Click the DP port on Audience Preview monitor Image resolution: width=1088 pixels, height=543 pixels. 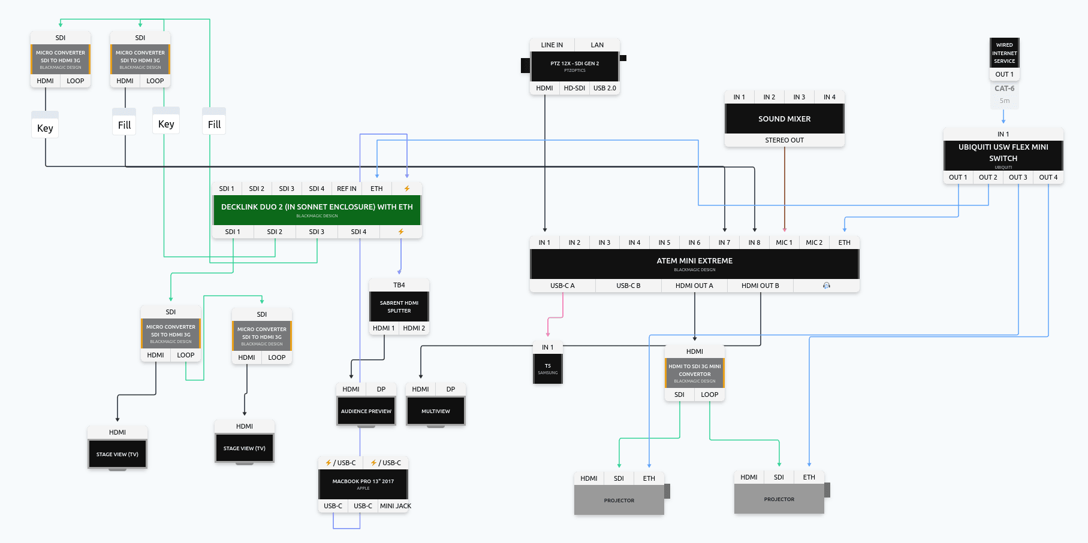[381, 389]
